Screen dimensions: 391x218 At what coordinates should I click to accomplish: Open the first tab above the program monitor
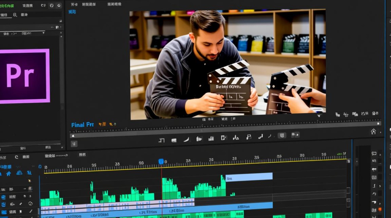(x=74, y=4)
